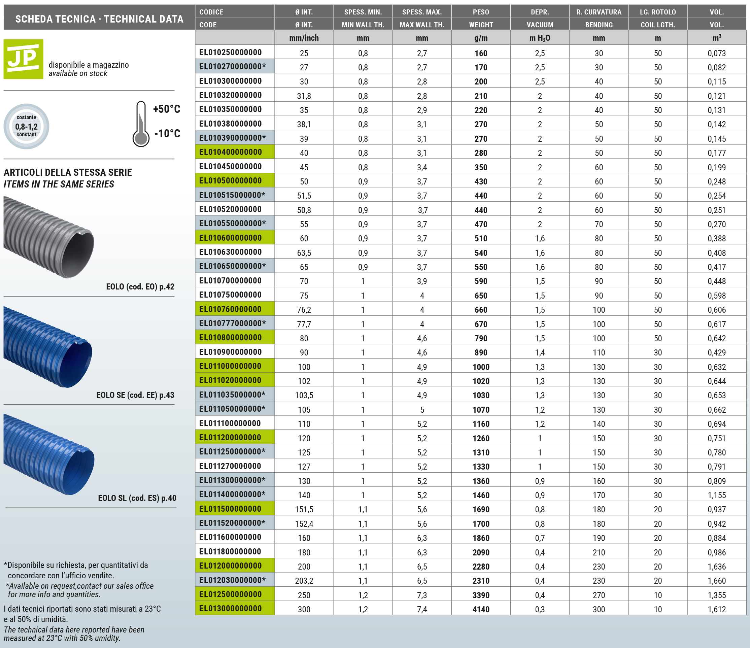Image resolution: width=750 pixels, height=648 pixels.
Task: Open the EOLO SE (cod. EE) p.43 reference
Action: click(x=135, y=395)
